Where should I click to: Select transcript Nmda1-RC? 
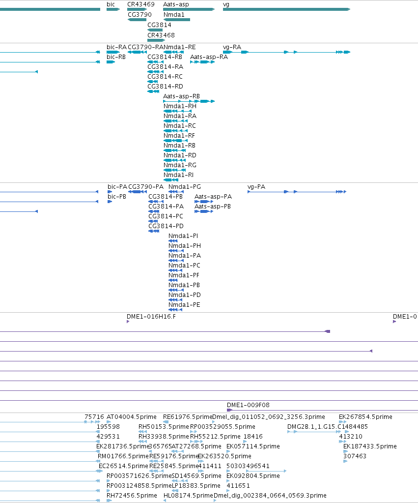(x=176, y=131)
